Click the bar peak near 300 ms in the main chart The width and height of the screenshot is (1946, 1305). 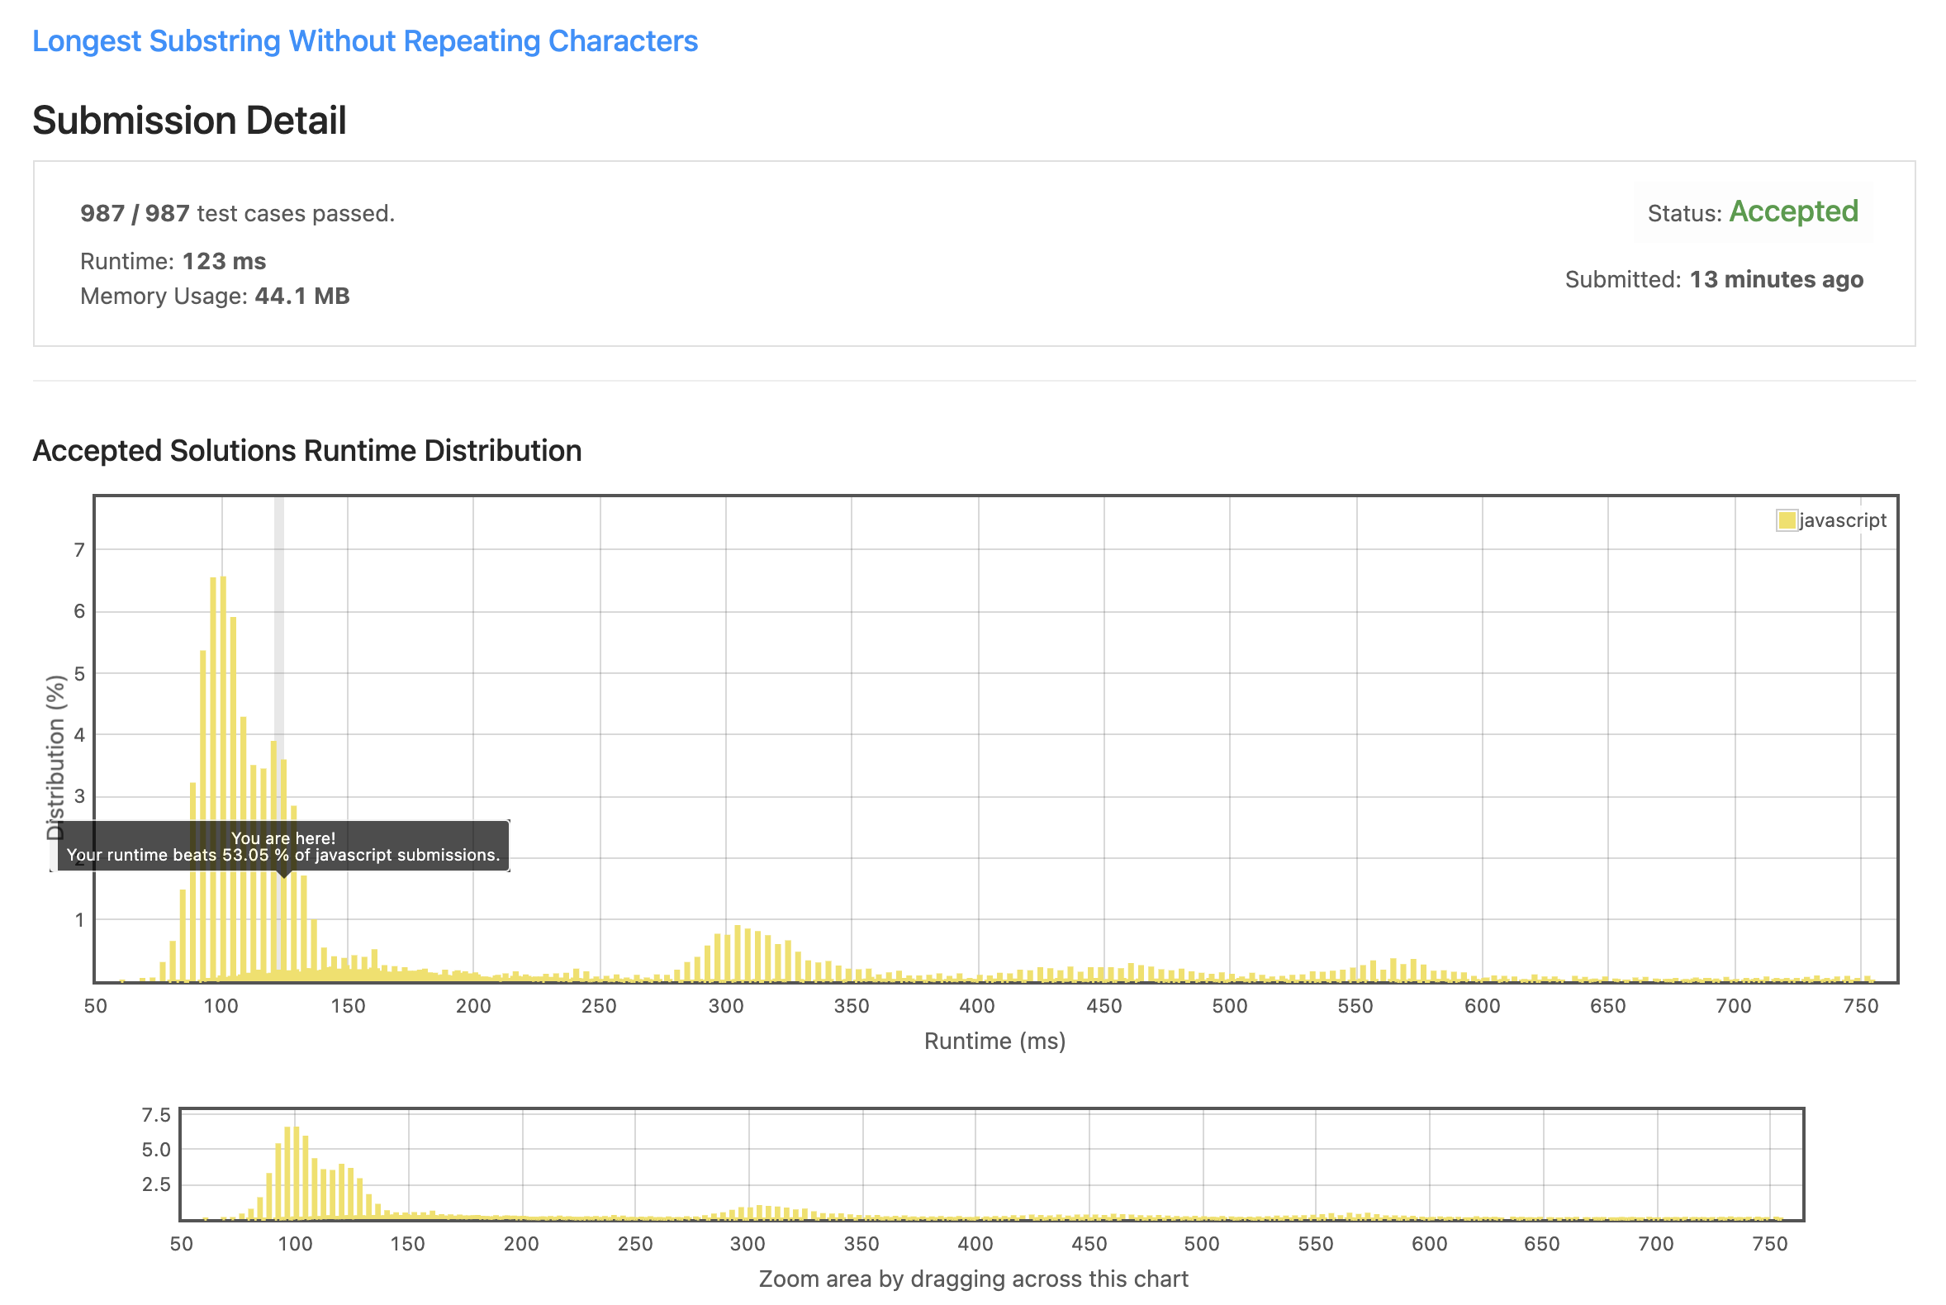(x=738, y=953)
